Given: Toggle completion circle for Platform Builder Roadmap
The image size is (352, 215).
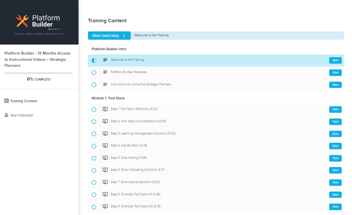Looking at the screenshot, I should 94,72.
